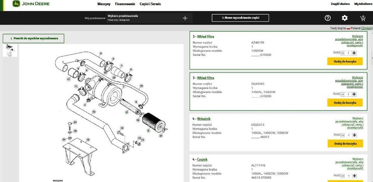Viewport: 373px width, 182px height.
Task: Open the help question mark icon
Action: click(x=328, y=18)
